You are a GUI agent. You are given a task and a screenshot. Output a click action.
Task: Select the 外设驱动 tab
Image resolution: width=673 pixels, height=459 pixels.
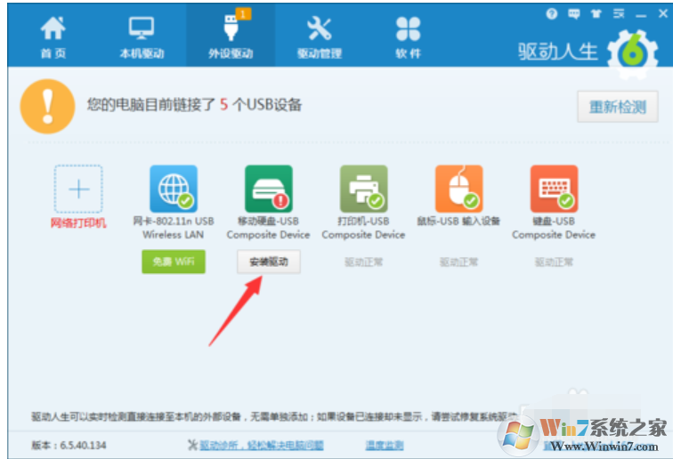pos(231,37)
